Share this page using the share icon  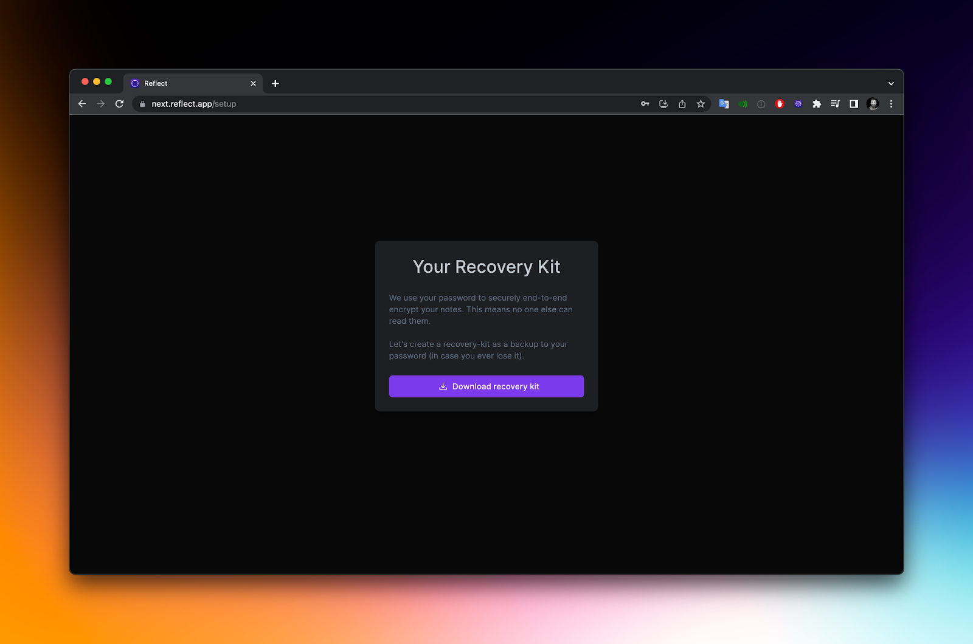point(682,104)
